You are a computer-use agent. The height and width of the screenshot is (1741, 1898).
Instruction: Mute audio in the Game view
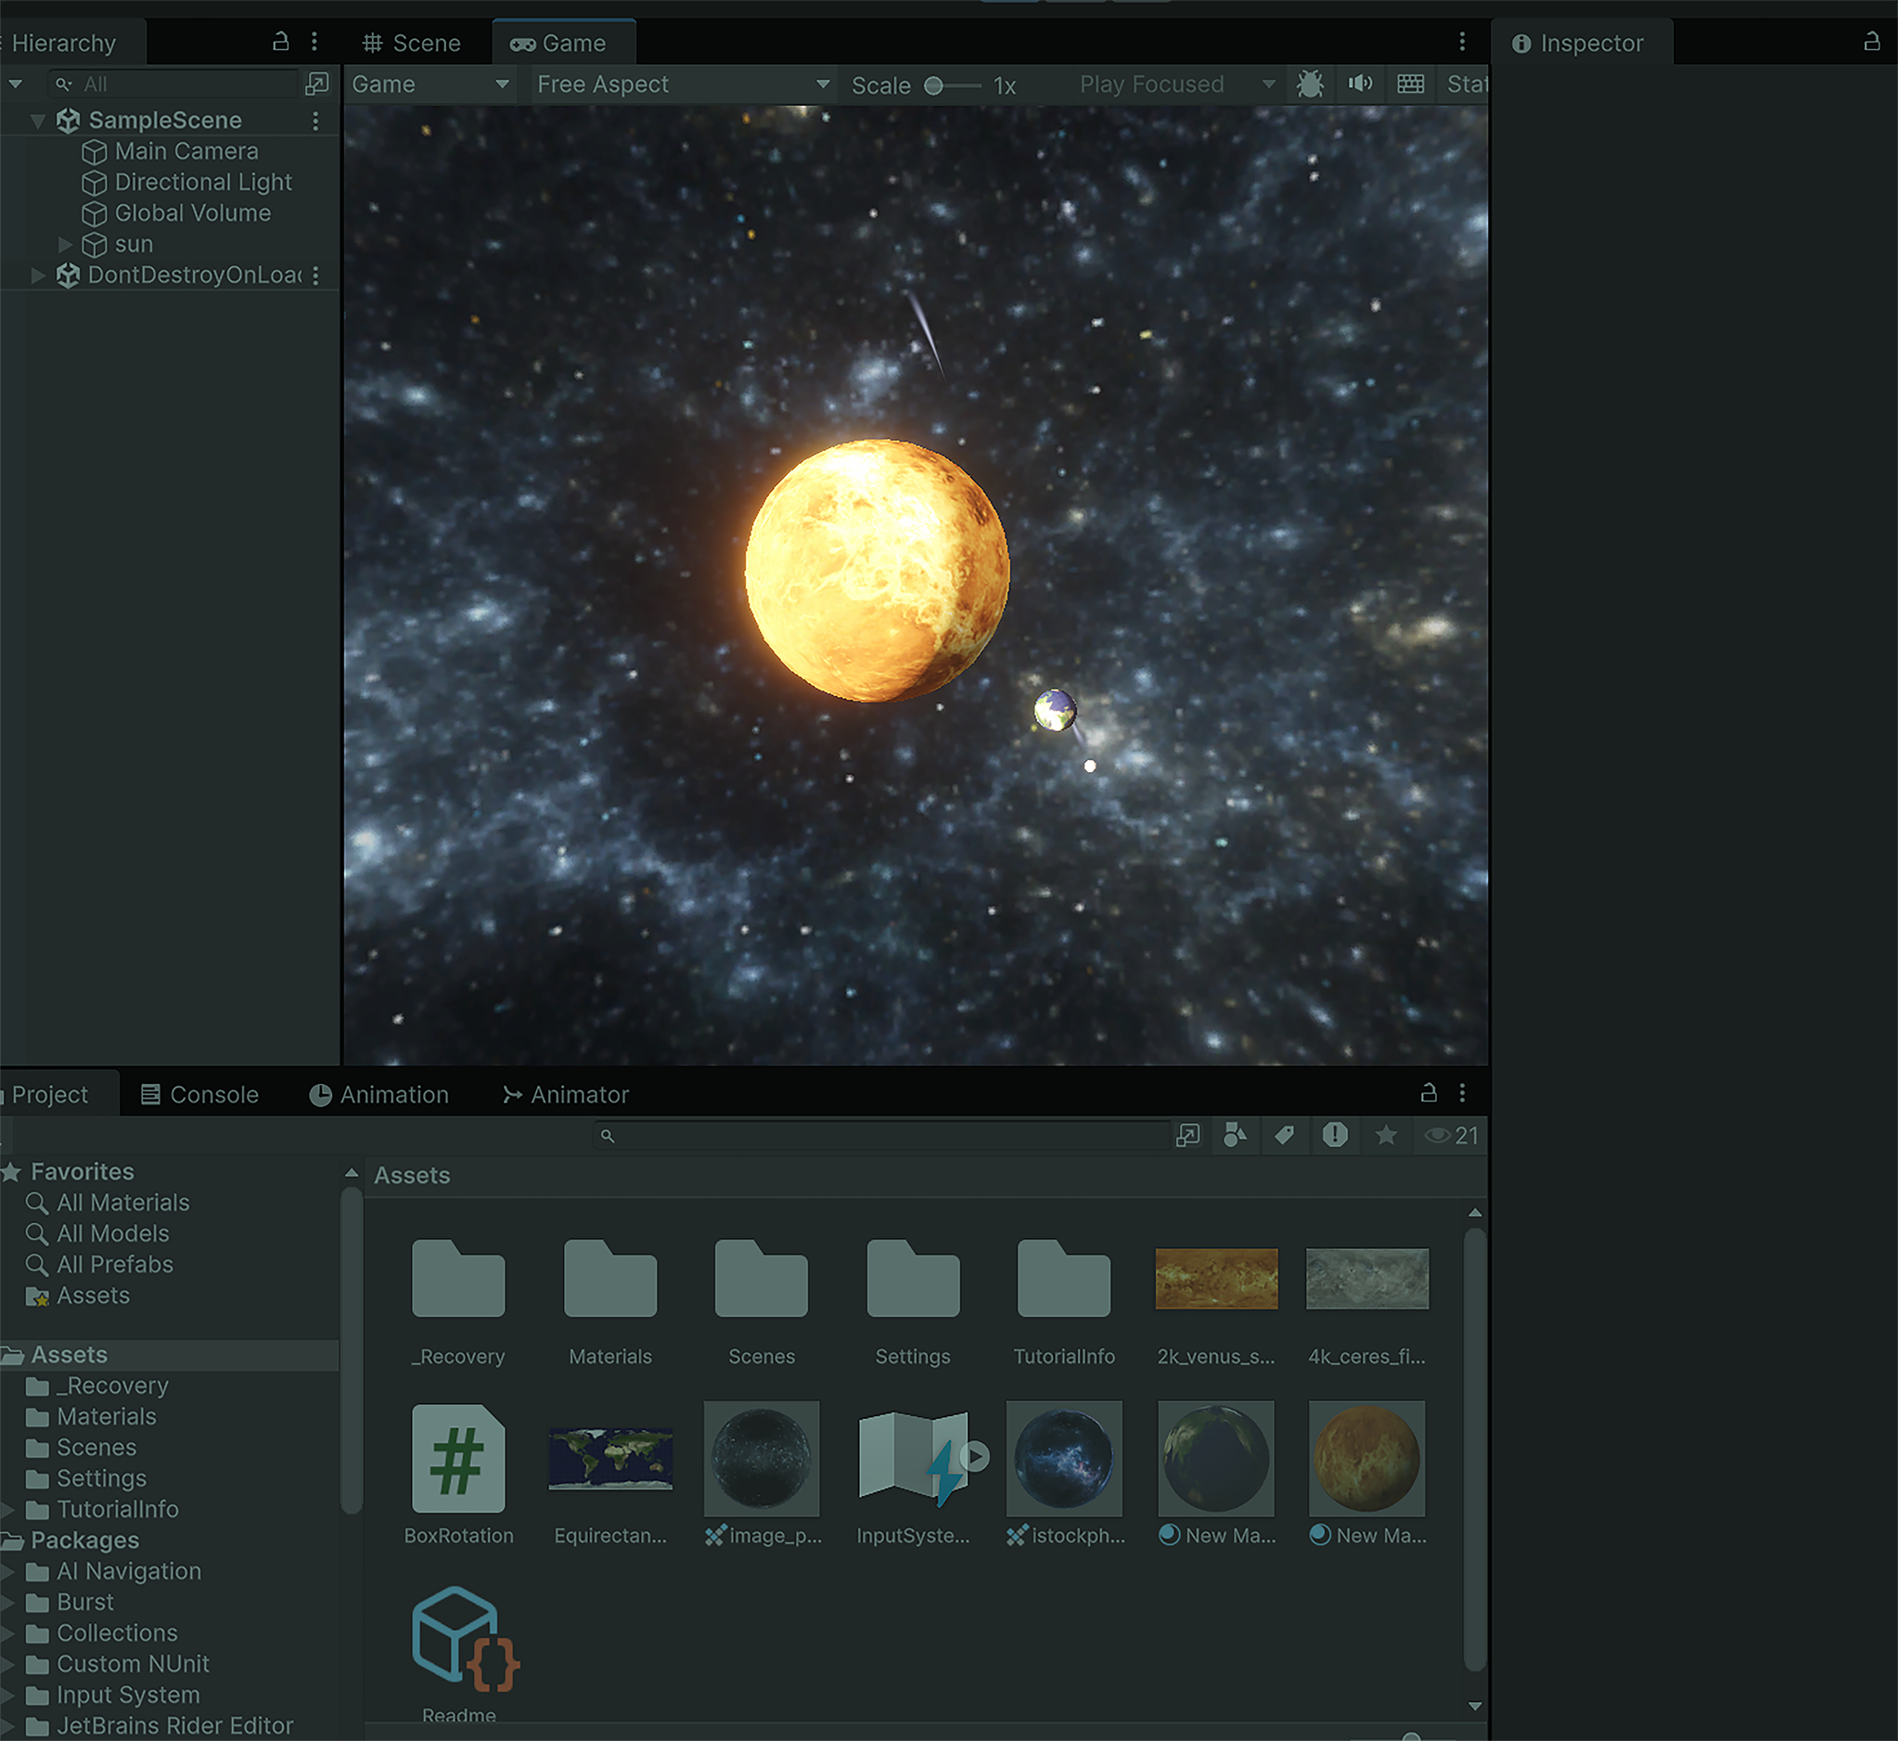click(x=1359, y=84)
